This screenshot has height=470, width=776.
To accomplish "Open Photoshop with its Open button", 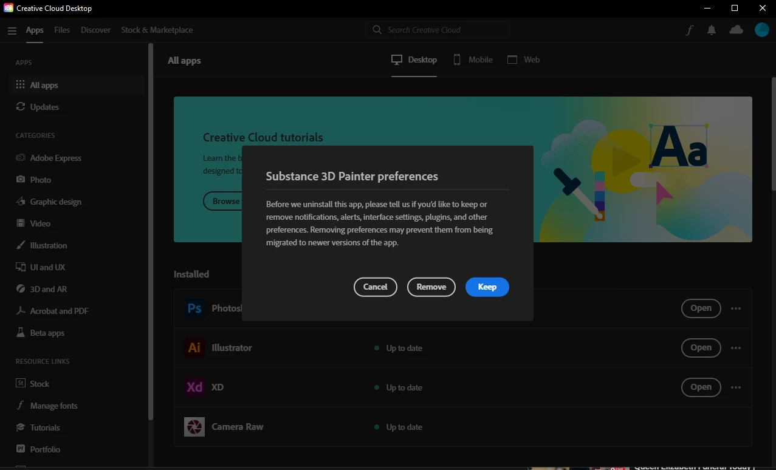I will (701, 308).
